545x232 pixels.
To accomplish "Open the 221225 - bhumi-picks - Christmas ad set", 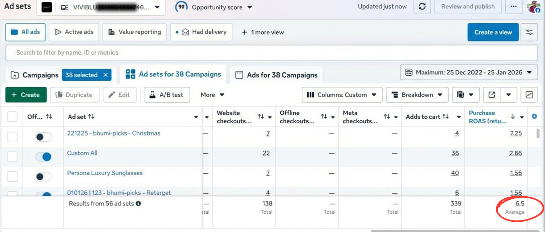I will click(x=113, y=133).
